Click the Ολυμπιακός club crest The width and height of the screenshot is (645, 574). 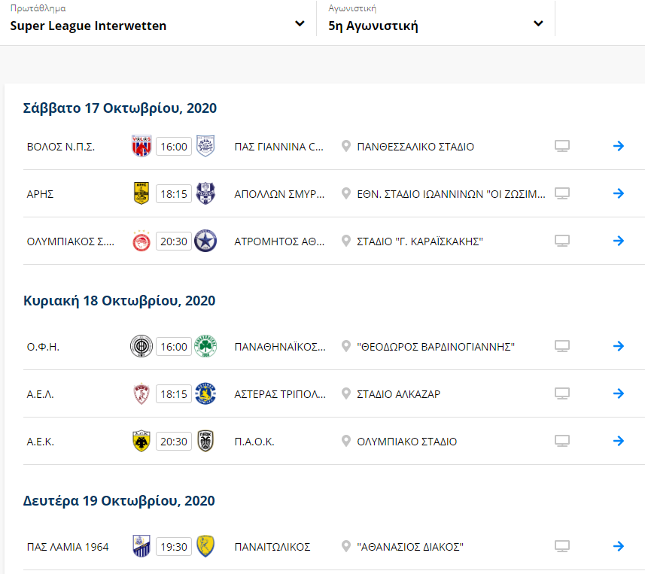click(x=141, y=241)
